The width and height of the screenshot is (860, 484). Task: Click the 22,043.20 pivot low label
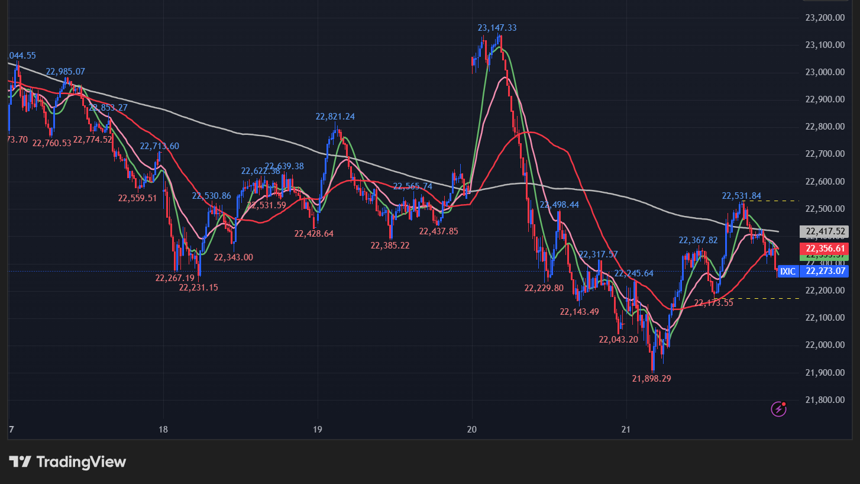618,340
